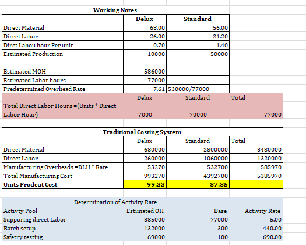Click the Units Prodcut Cost label
This screenshot has width=306, height=245.
pos(30,185)
